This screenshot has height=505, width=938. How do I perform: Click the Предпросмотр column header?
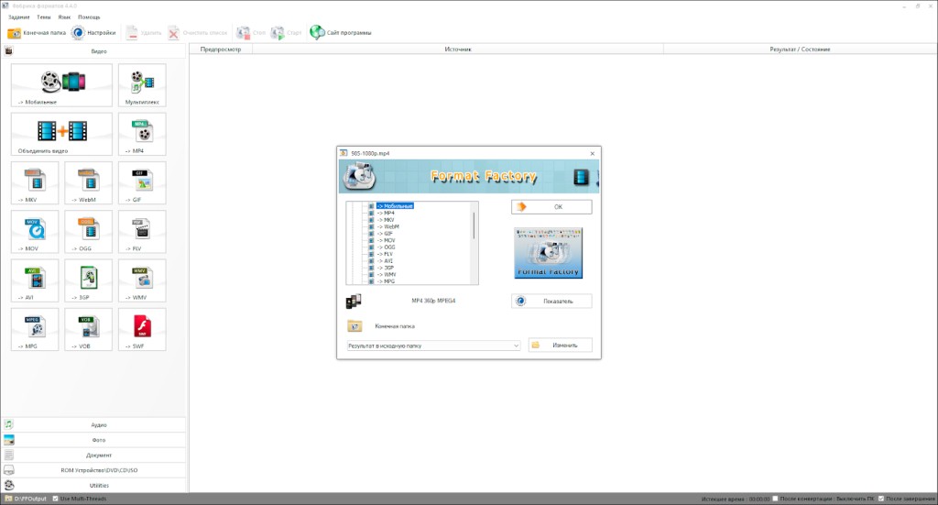[x=221, y=49]
